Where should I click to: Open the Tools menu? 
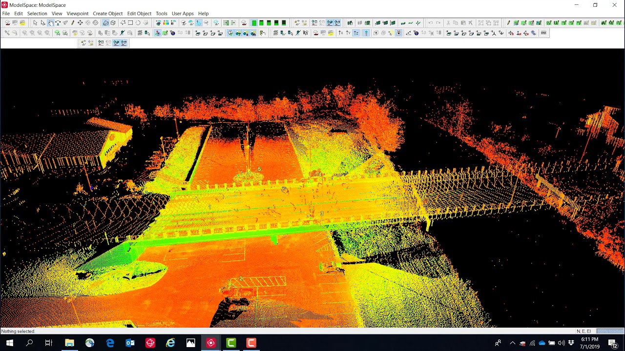coord(162,14)
